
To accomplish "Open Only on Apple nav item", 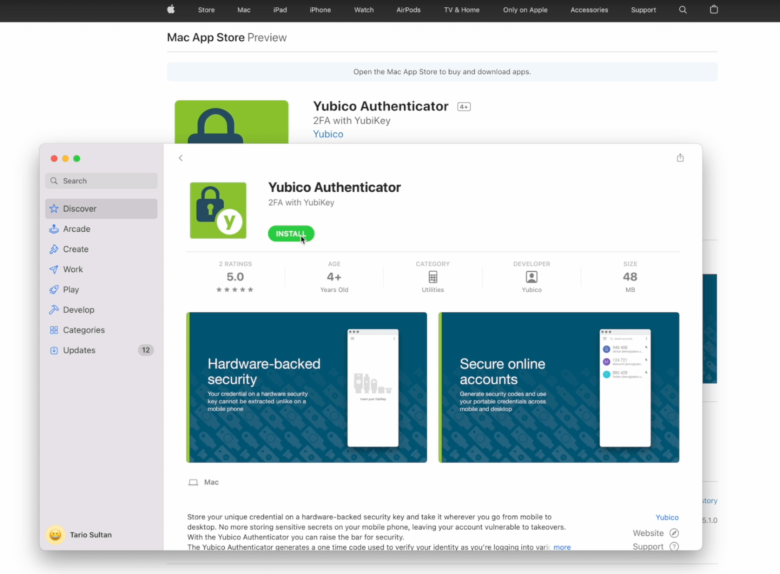I will coord(525,10).
